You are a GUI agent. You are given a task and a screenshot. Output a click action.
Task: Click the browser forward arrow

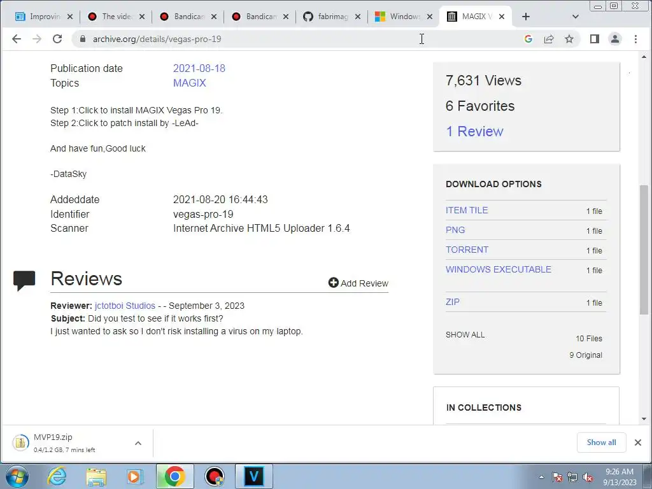tap(37, 39)
